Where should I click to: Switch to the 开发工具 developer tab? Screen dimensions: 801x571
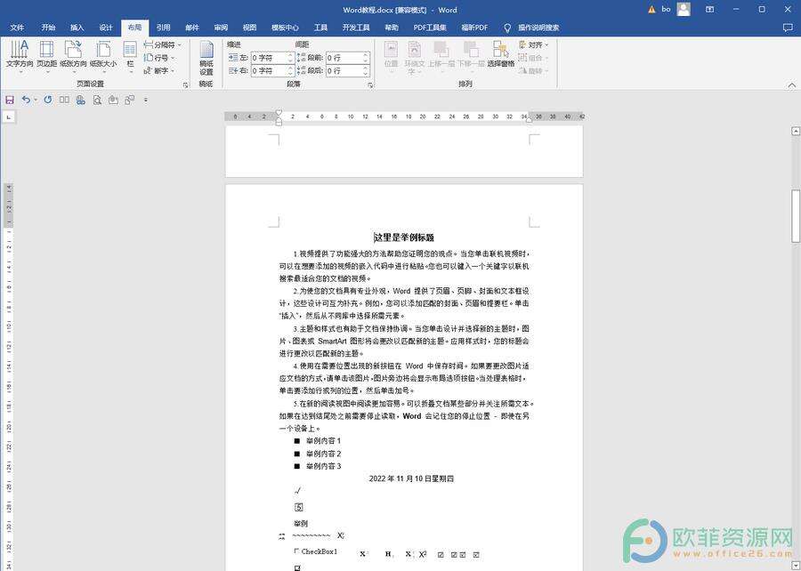[x=356, y=28]
